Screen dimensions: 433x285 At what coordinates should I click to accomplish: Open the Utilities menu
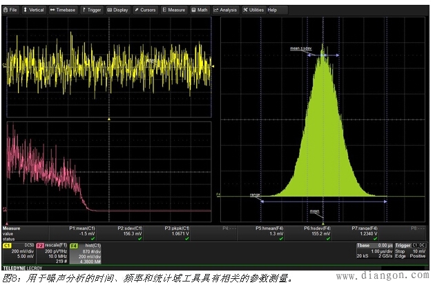(x=253, y=10)
